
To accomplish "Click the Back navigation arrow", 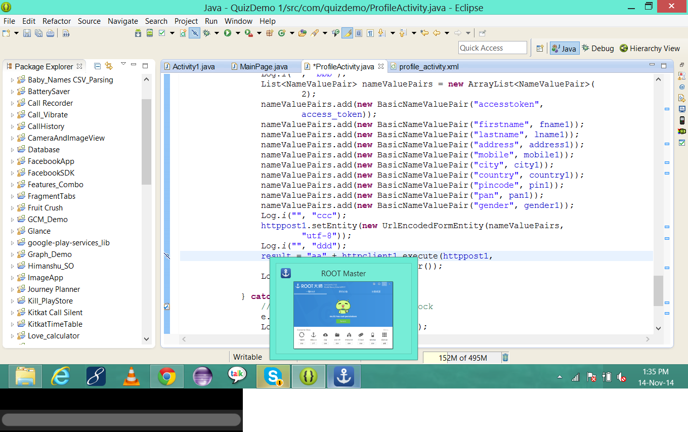I will tap(437, 33).
